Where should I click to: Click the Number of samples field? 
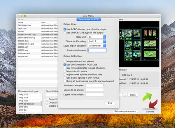pos(94,85)
